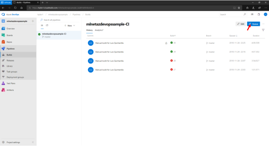Screen dimensions: 269x146
Task: Open the Library page
Action: (9, 66)
